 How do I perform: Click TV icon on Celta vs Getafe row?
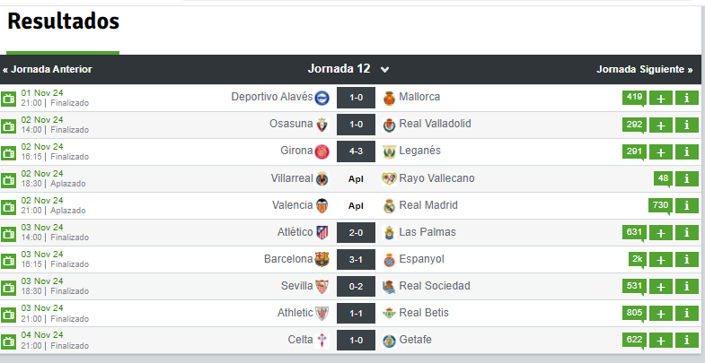pos(8,341)
